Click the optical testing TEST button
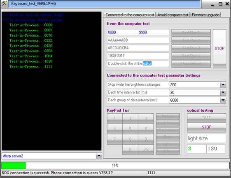 pos(206,118)
